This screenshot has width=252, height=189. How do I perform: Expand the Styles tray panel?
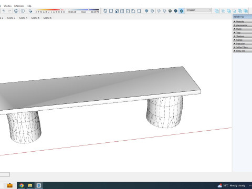[243, 29]
